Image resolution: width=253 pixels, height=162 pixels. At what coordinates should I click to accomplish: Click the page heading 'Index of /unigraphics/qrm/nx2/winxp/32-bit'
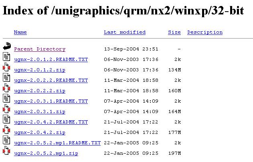[123, 11]
